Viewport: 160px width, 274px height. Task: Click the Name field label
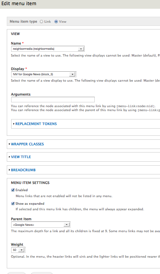click(16, 43)
